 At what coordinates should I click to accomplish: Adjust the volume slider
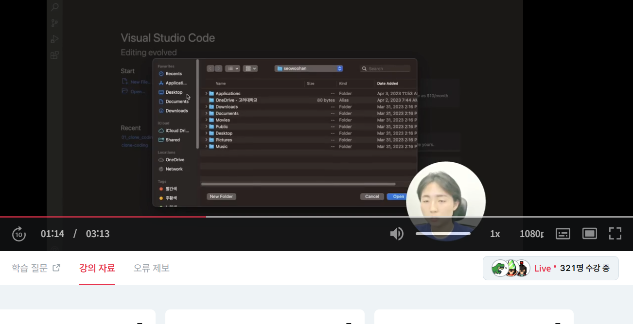pyautogui.click(x=443, y=234)
